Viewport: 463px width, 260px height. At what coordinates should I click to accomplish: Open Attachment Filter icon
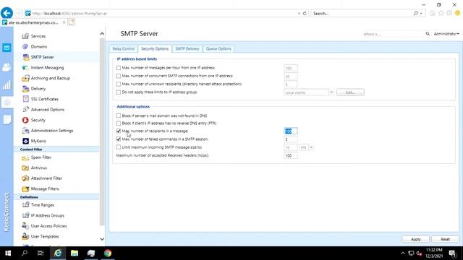tap(25, 178)
